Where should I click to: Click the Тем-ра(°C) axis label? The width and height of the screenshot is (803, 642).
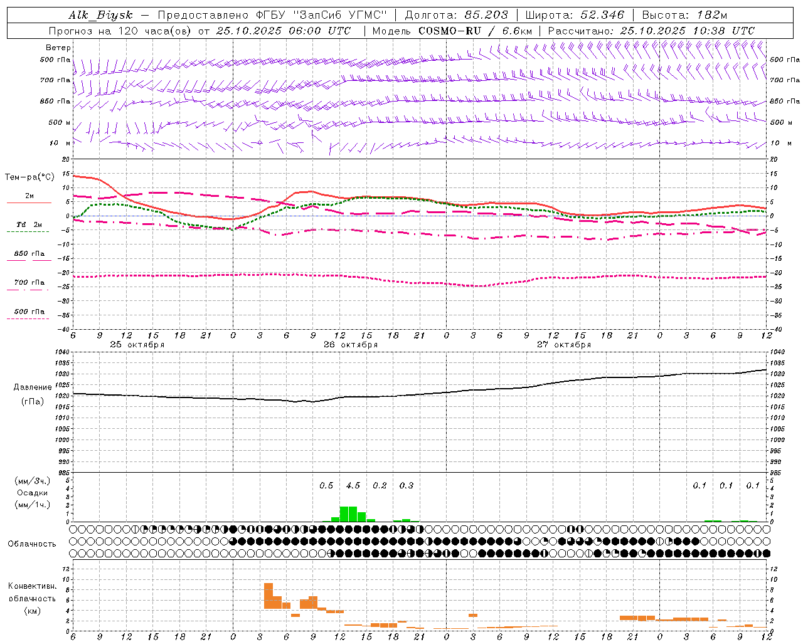[x=29, y=177]
